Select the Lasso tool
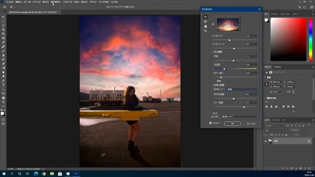This screenshot has width=315, height=177. tap(3, 25)
